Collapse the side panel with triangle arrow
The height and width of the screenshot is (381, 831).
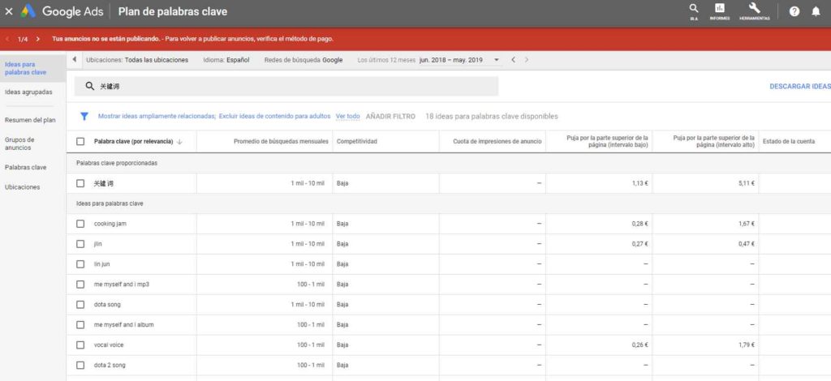pyautogui.click(x=74, y=60)
